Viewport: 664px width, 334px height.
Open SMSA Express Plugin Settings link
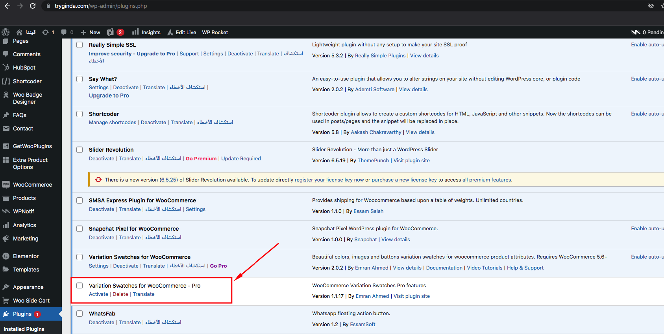click(196, 209)
